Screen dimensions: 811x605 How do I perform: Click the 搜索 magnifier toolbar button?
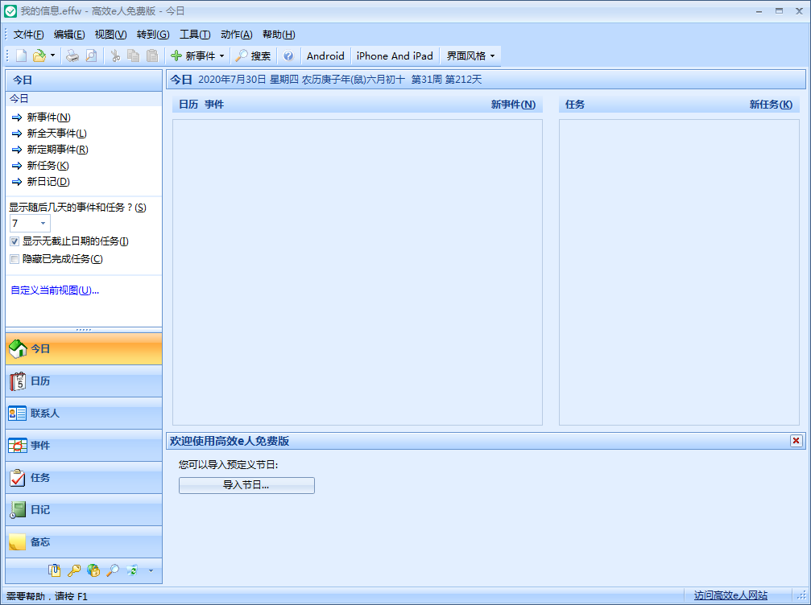(253, 56)
